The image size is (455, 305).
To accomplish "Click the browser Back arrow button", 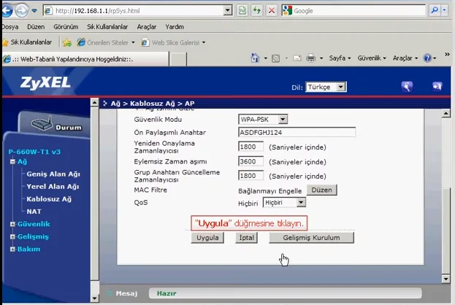I will tap(7, 11).
